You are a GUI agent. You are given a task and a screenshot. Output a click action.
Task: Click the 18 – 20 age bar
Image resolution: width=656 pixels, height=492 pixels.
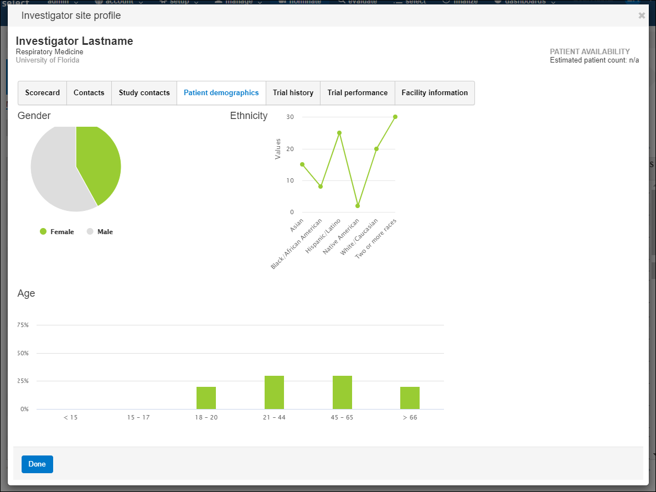(206, 398)
